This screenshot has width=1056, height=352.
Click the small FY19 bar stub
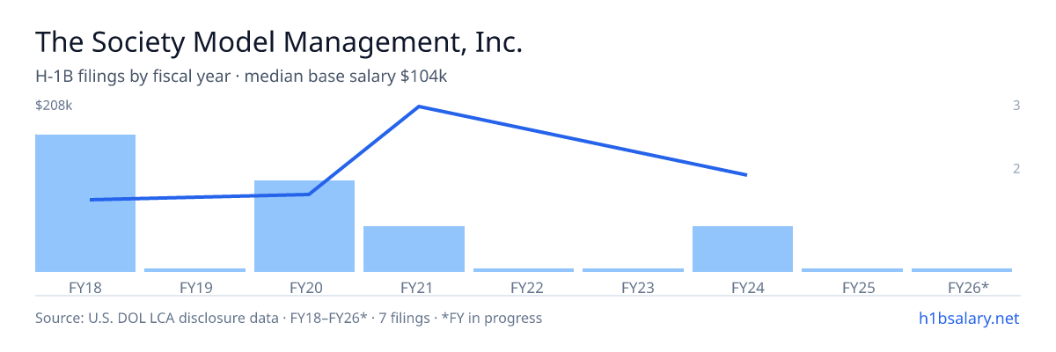tap(194, 270)
